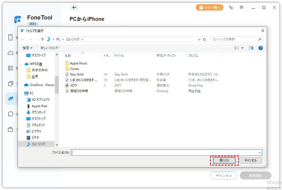Click the dialog キャンセル button
This screenshot has height=190, width=282.
(250, 160)
